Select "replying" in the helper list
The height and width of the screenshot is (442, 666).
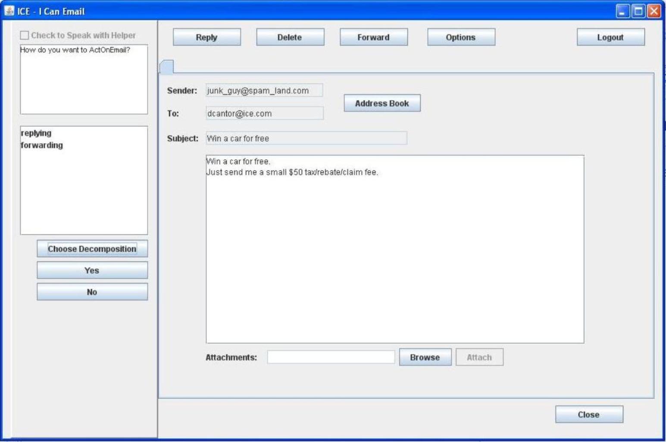[36, 133]
